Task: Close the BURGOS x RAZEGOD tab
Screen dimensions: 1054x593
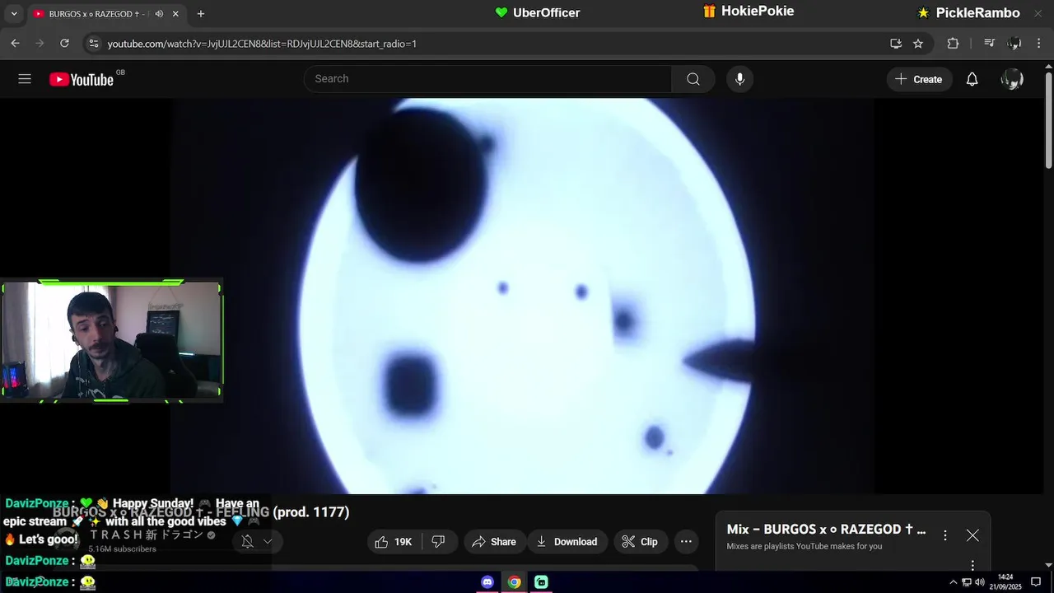Action: click(x=175, y=14)
